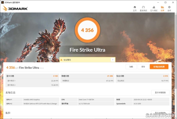Open the Stress Test chart icon
The height and width of the screenshot is (119, 177).
click(x=154, y=7)
